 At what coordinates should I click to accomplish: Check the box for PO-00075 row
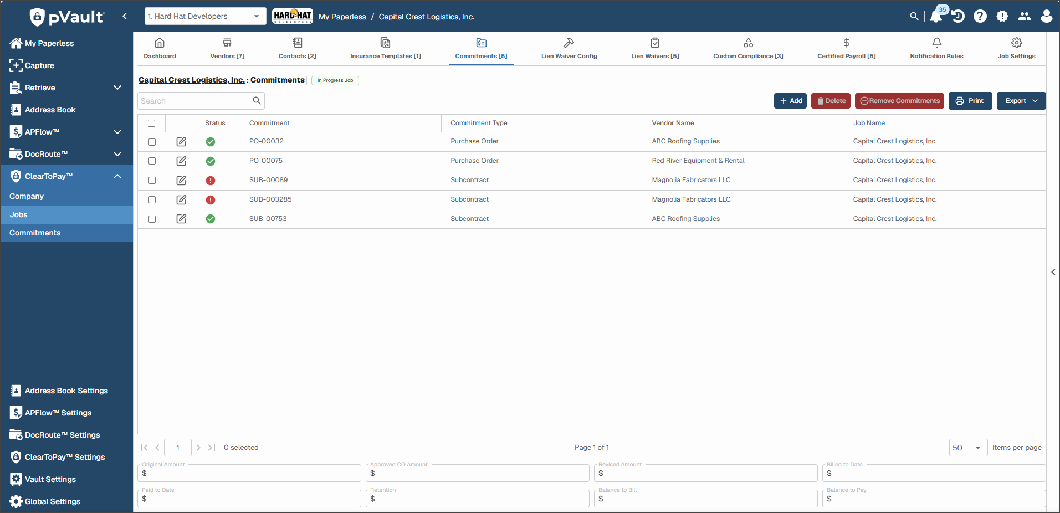(152, 161)
